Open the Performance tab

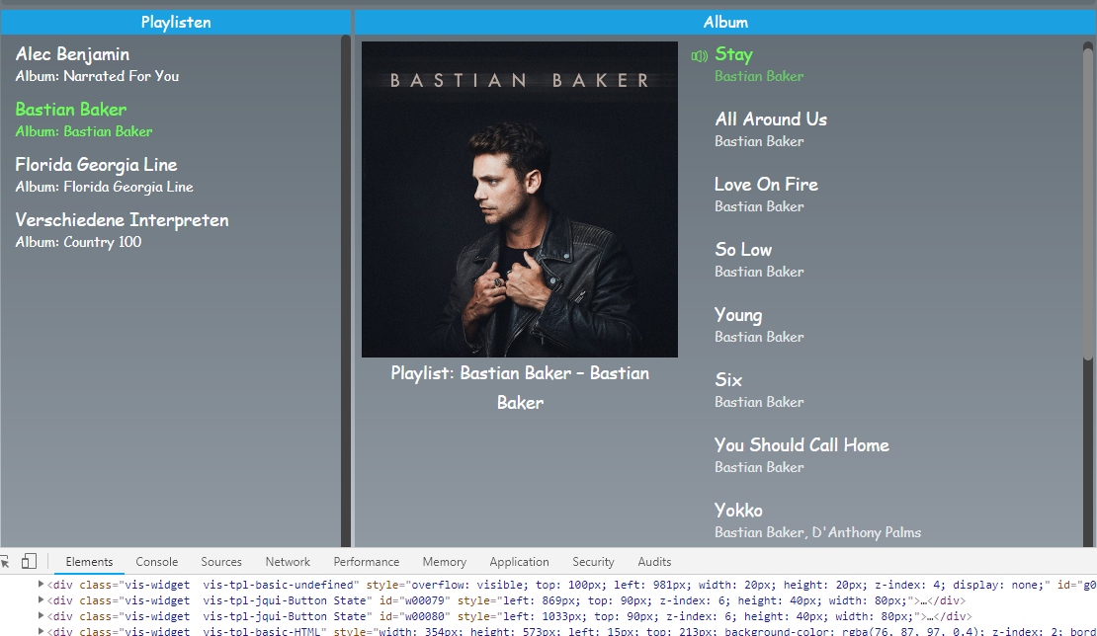pyautogui.click(x=366, y=561)
